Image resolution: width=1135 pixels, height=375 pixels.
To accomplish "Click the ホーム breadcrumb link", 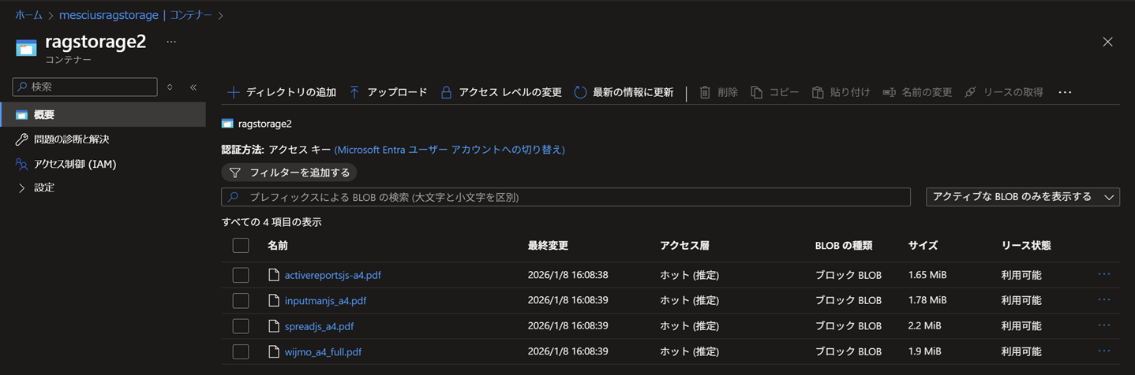I will tap(28, 15).
